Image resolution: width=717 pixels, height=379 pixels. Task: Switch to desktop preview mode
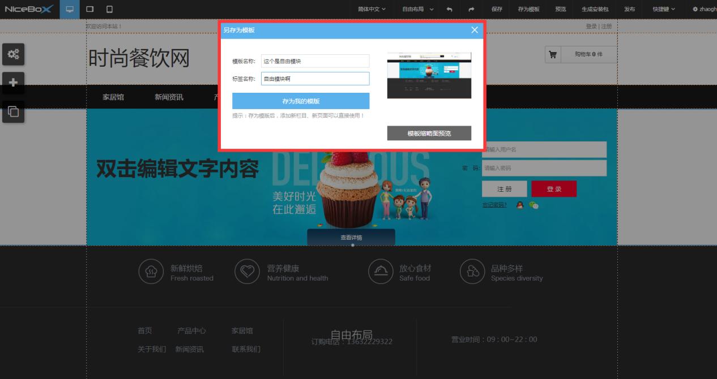(x=69, y=8)
